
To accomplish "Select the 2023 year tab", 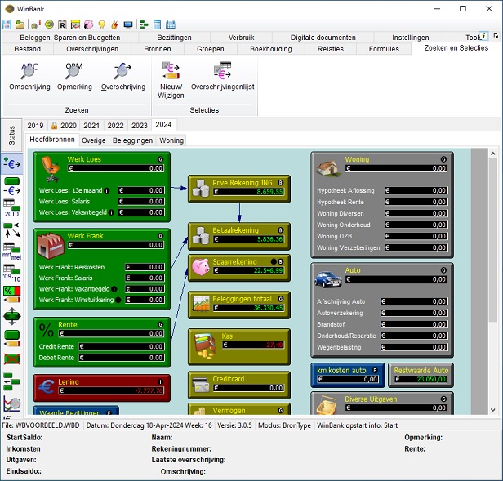I will click(x=139, y=125).
